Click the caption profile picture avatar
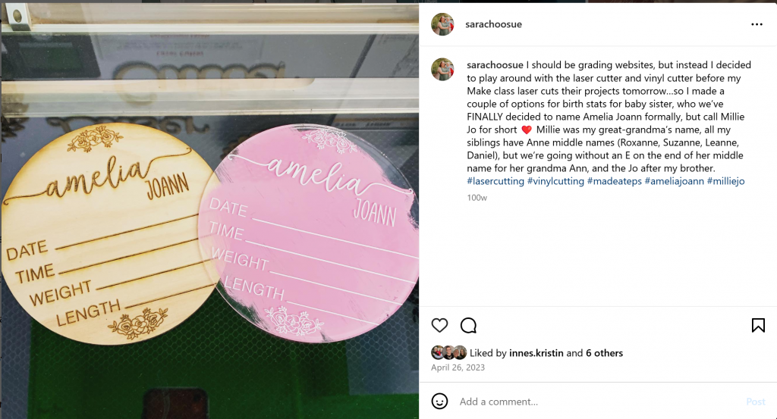777x419 pixels. click(x=442, y=69)
